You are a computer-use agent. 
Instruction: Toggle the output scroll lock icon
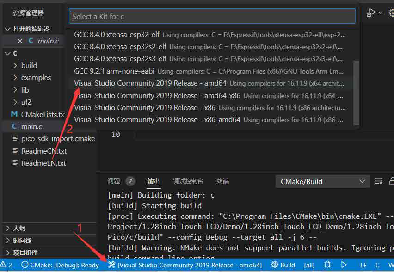392,181
